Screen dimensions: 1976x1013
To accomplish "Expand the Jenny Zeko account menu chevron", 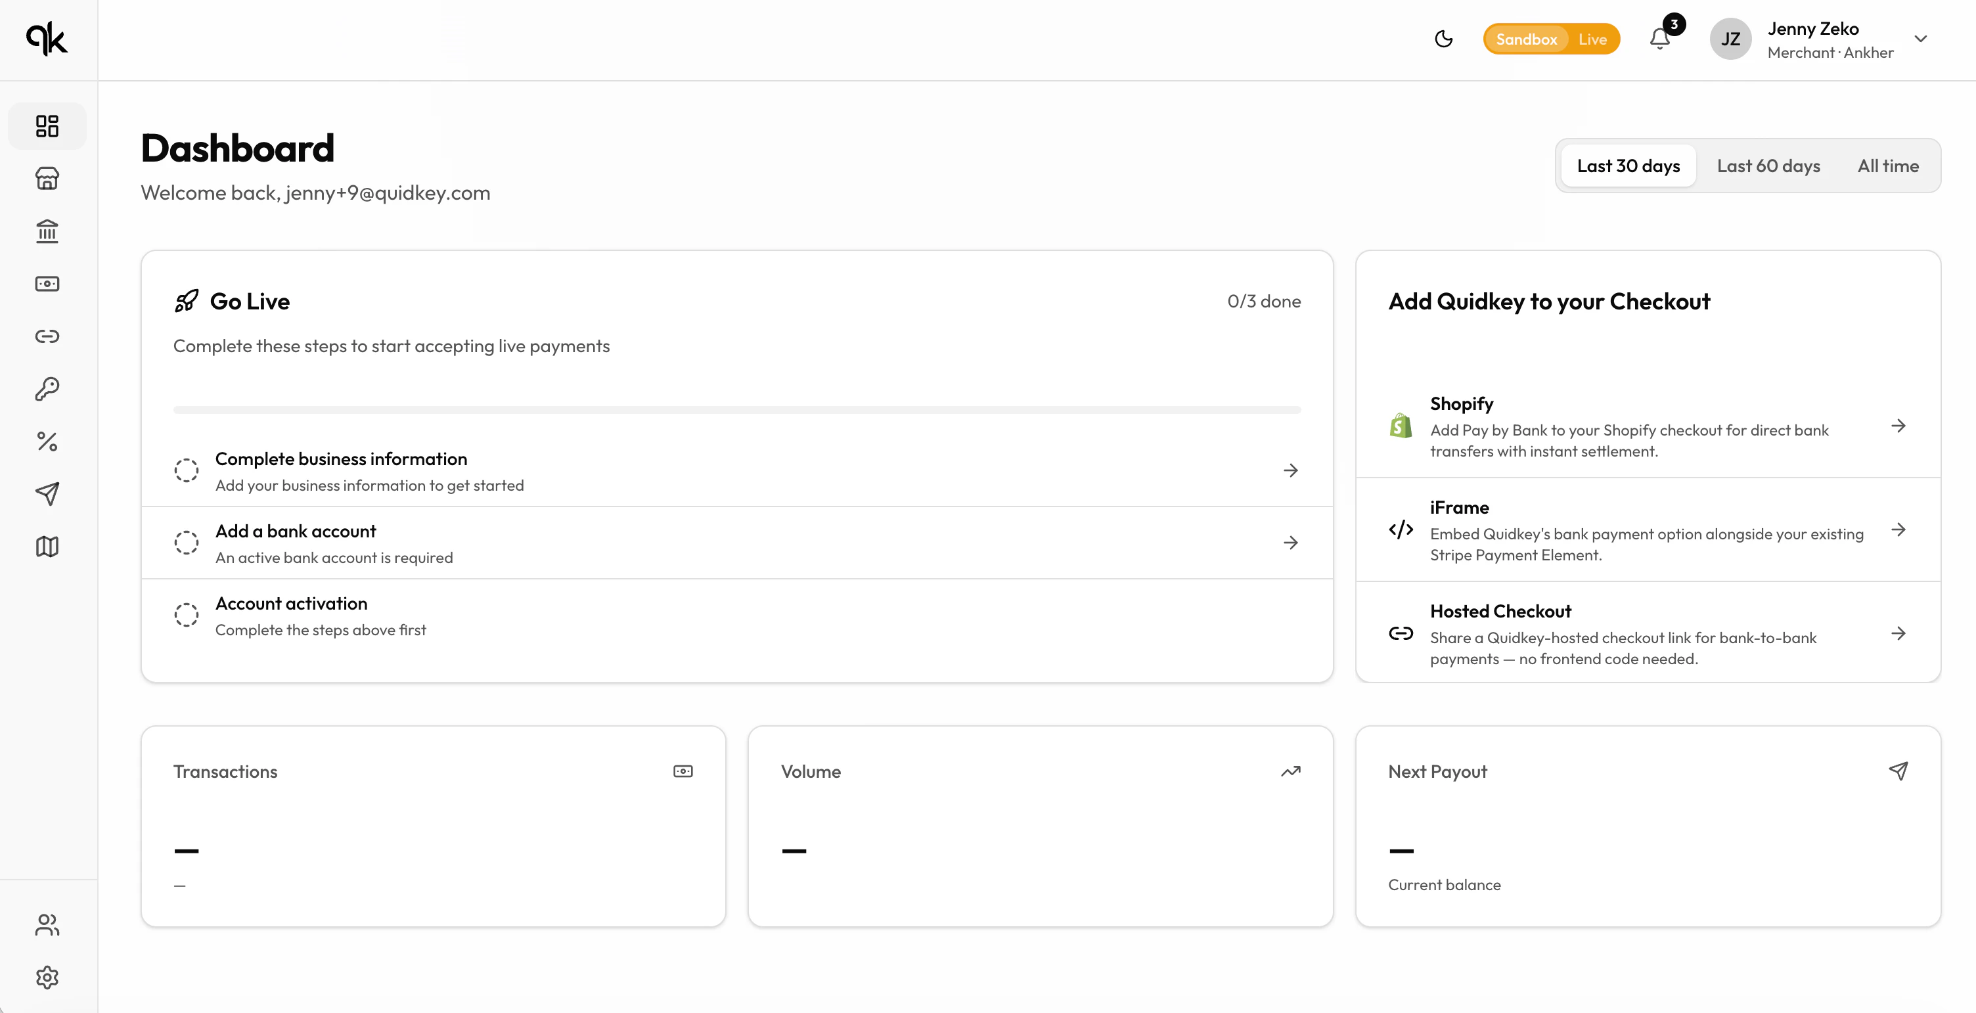I will pyautogui.click(x=1921, y=38).
